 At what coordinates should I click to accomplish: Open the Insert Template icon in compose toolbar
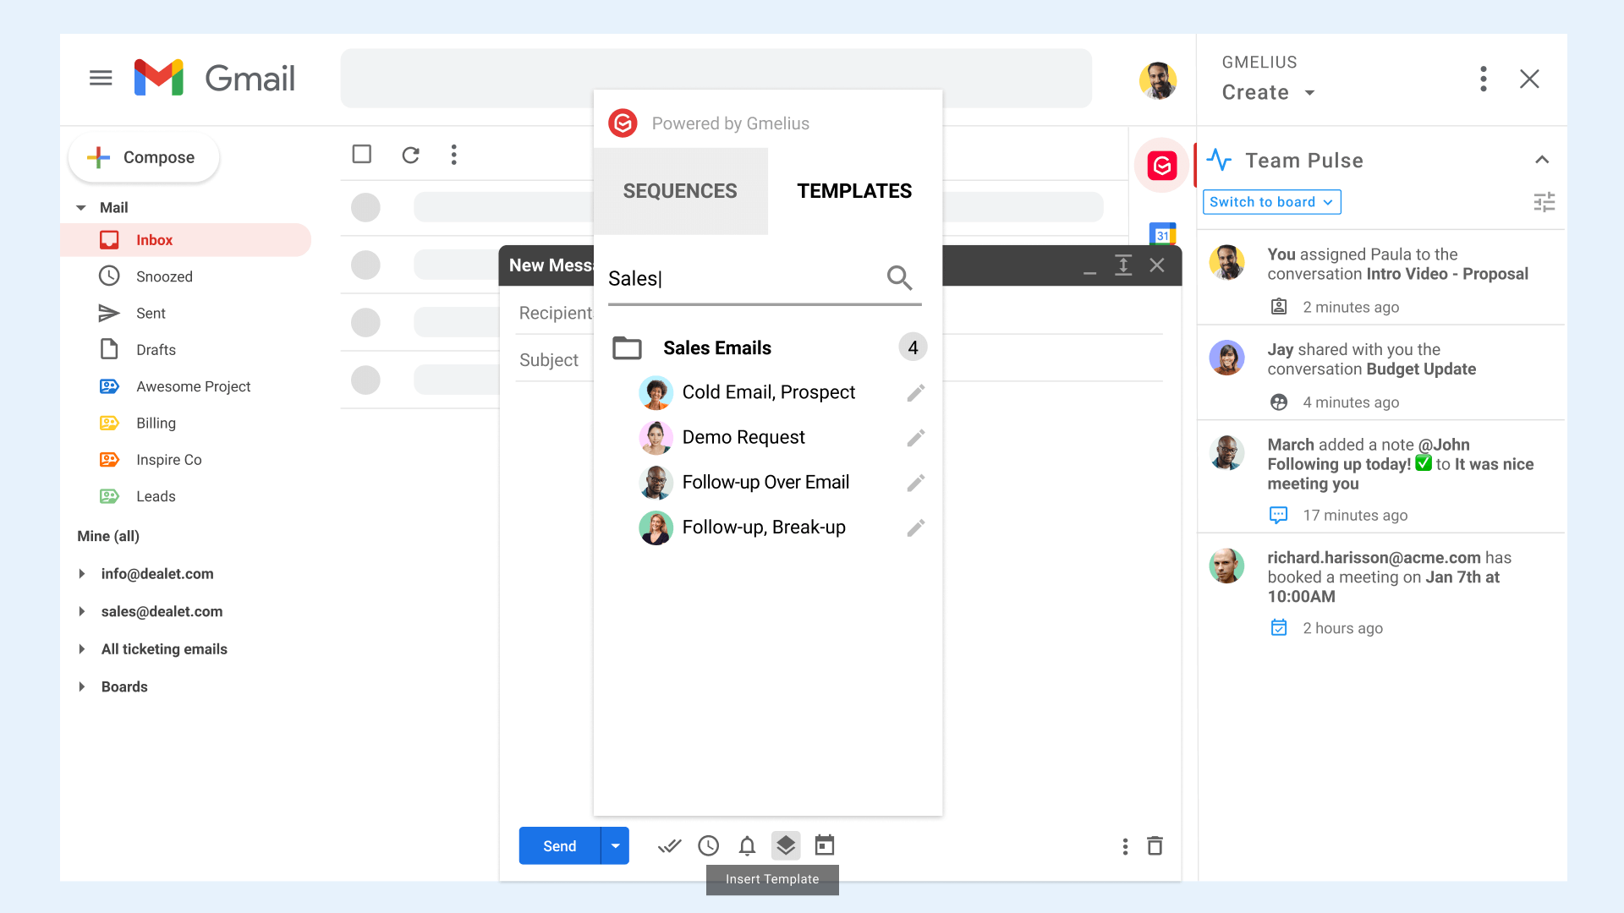[x=786, y=845]
